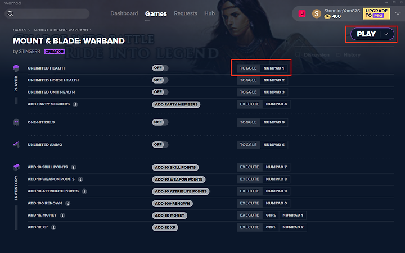Click the StunningYam876 username

342,11
